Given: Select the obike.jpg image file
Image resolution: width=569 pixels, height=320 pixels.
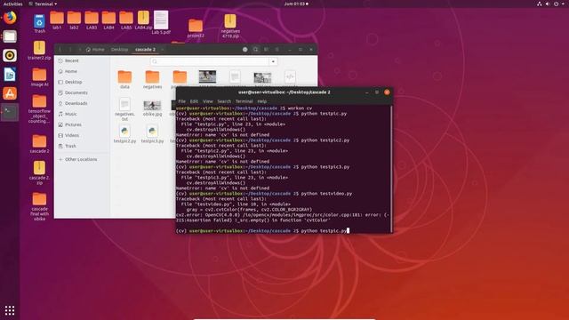Looking at the screenshot, I should point(152,108).
